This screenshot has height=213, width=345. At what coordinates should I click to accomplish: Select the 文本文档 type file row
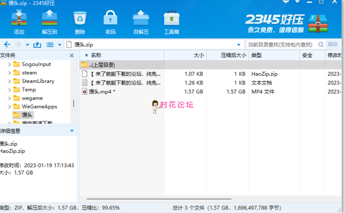click(x=210, y=83)
